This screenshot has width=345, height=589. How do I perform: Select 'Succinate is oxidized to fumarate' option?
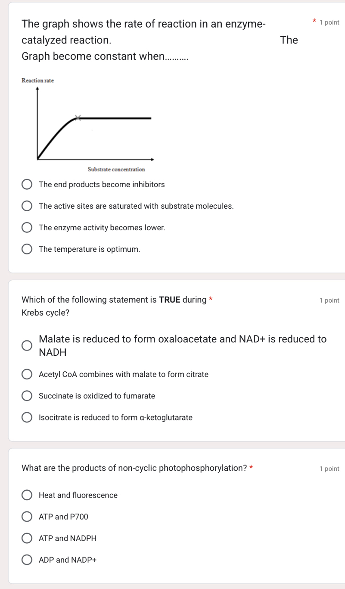pos(27,396)
